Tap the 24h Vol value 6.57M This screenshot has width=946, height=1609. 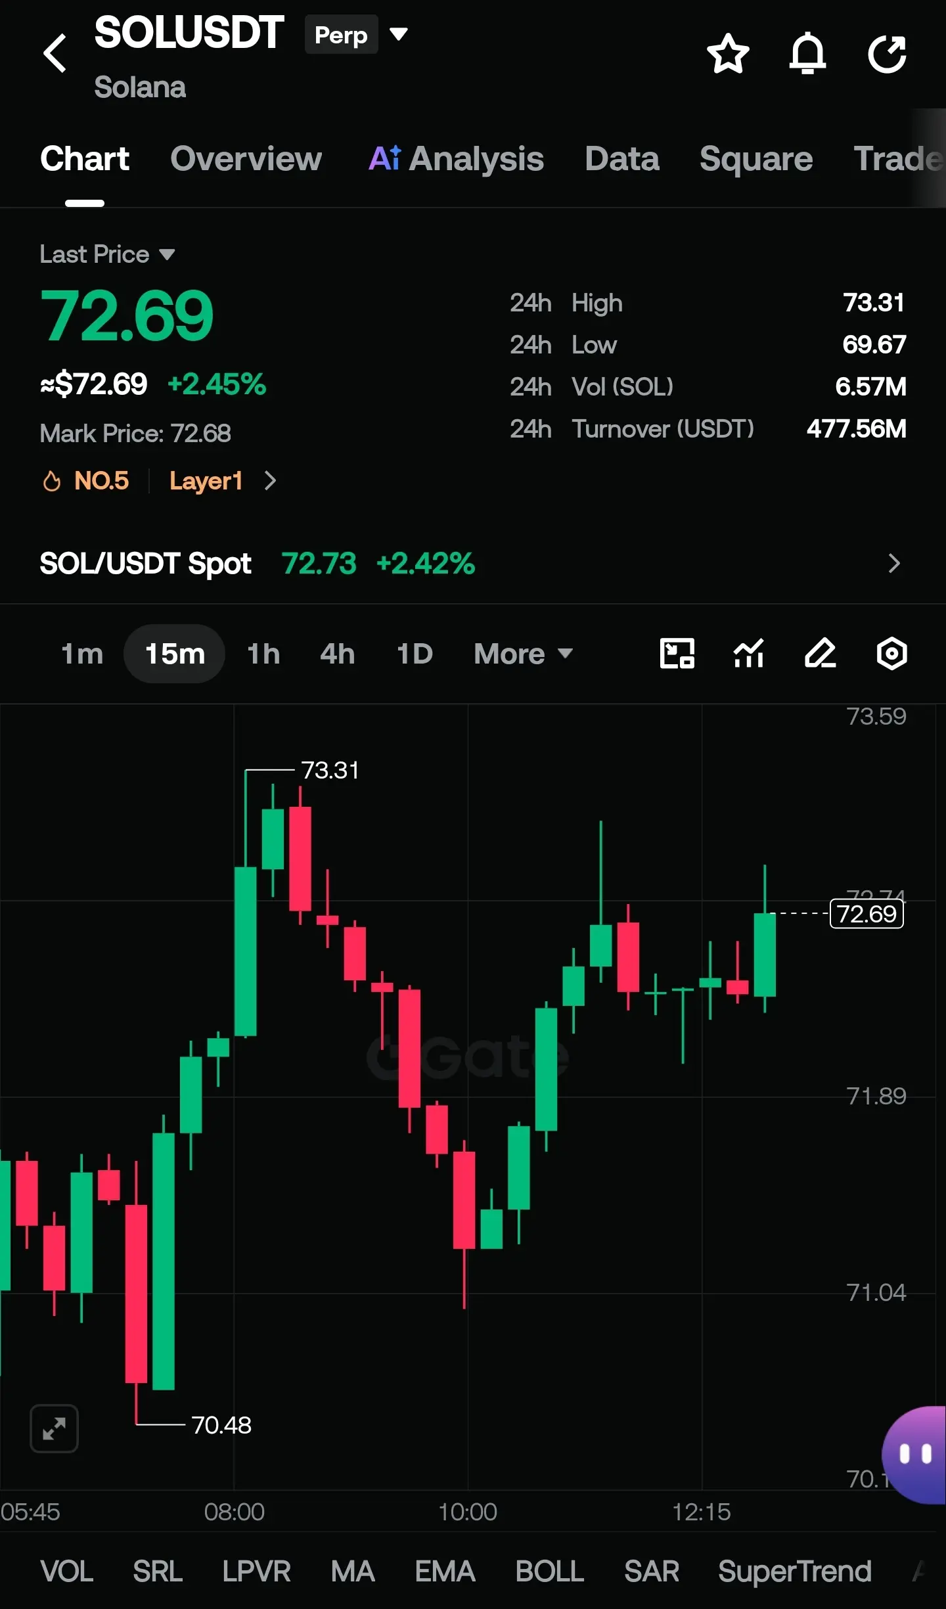[x=871, y=387]
